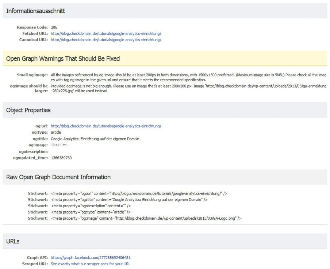The height and width of the screenshot is (269, 330).
Task: Click the 'Small og:image' warning label
Action: point(32,75)
